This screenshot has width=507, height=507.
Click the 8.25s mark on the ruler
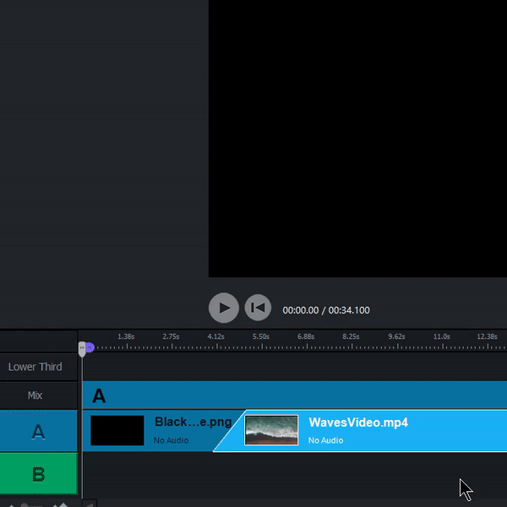click(351, 336)
